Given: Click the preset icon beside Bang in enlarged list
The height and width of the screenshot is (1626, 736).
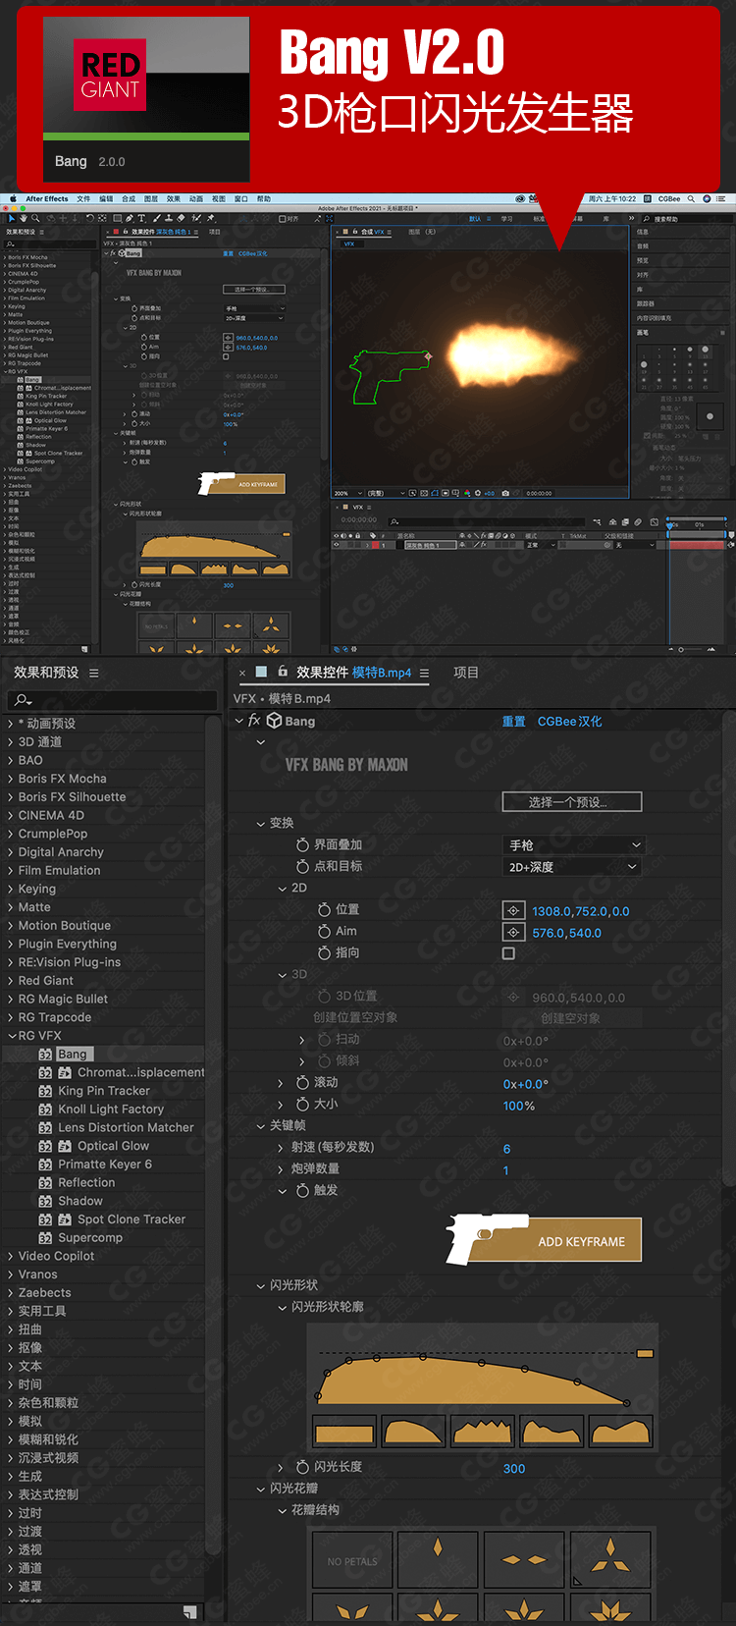Looking at the screenshot, I should pos(45,1055).
